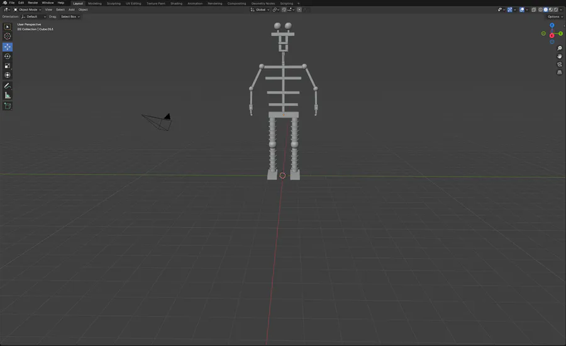Open the overlays dropdown arrow
The width and height of the screenshot is (566, 346).
tap(527, 10)
